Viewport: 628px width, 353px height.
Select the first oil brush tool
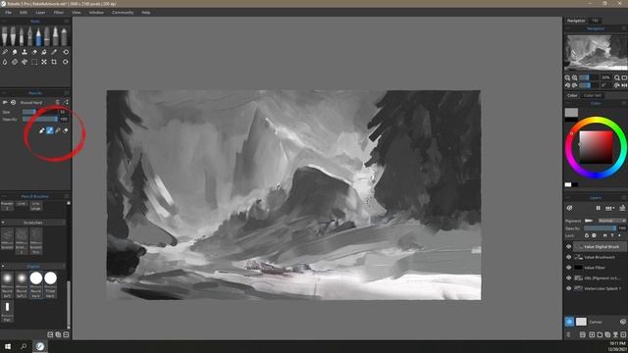4,36
